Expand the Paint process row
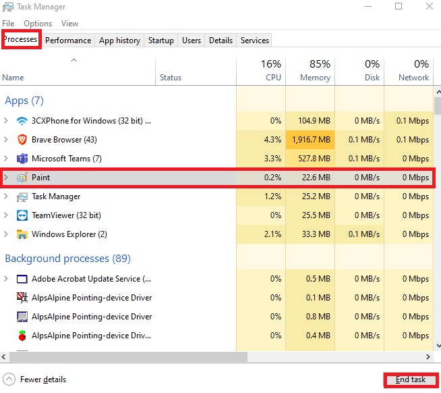Viewport: 441px width, 393px height. click(x=5, y=178)
